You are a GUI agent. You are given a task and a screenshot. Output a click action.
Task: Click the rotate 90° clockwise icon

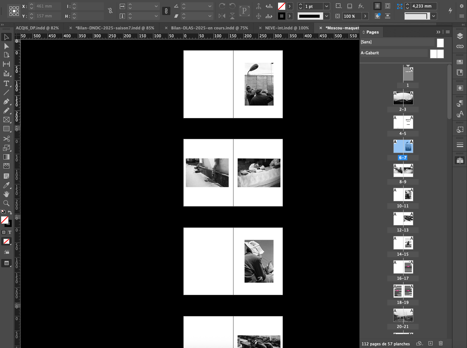pyautogui.click(x=222, y=6)
